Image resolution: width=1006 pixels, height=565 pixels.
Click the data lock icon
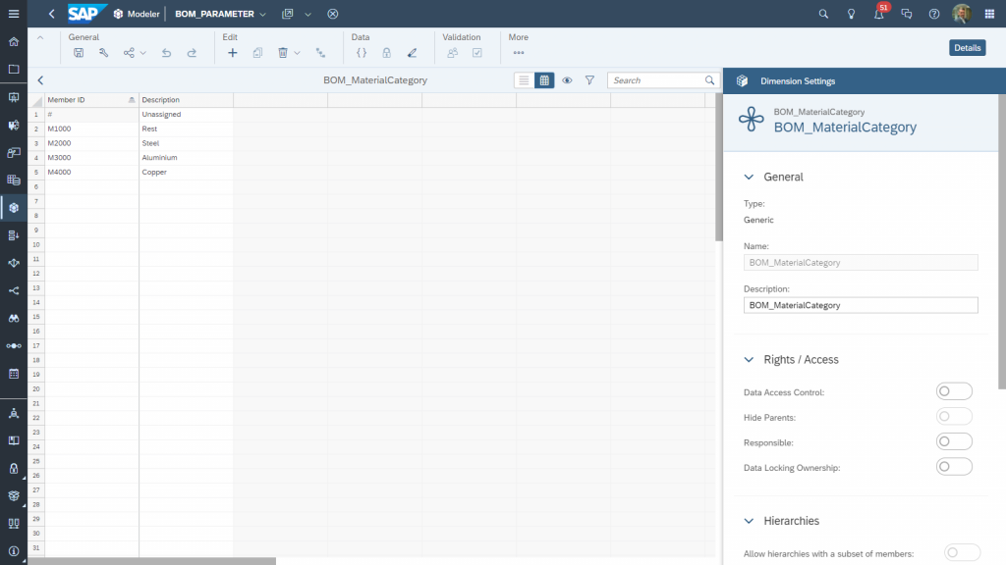386,53
